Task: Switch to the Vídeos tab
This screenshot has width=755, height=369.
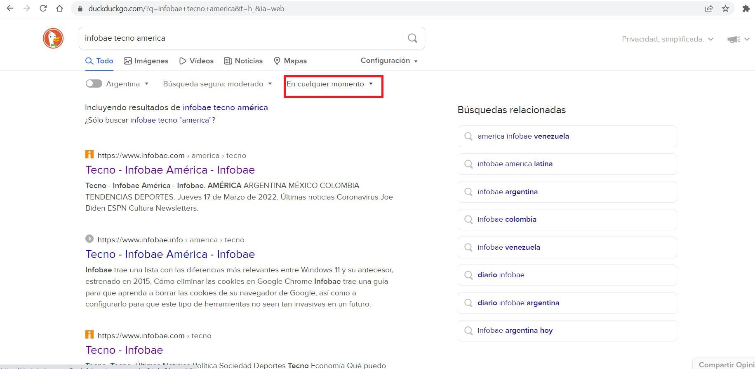Action: click(196, 61)
